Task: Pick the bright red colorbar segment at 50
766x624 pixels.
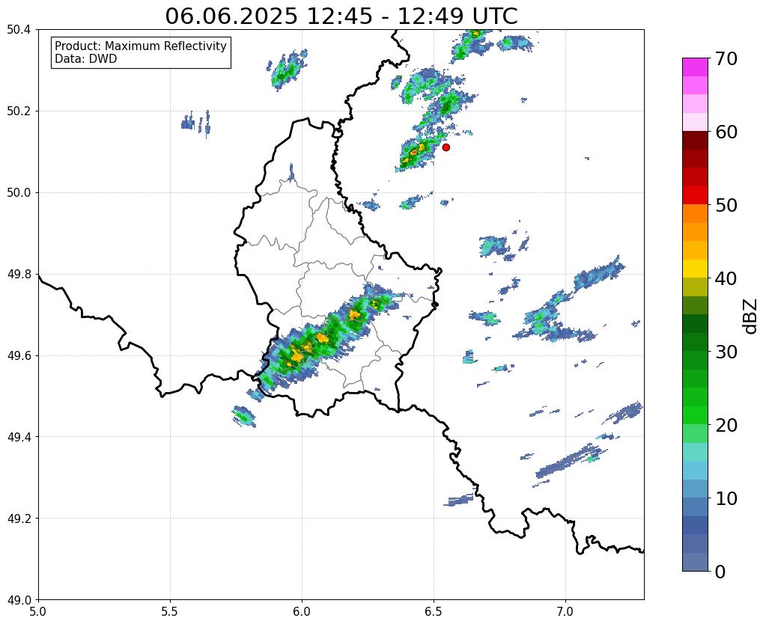Action: [695, 195]
